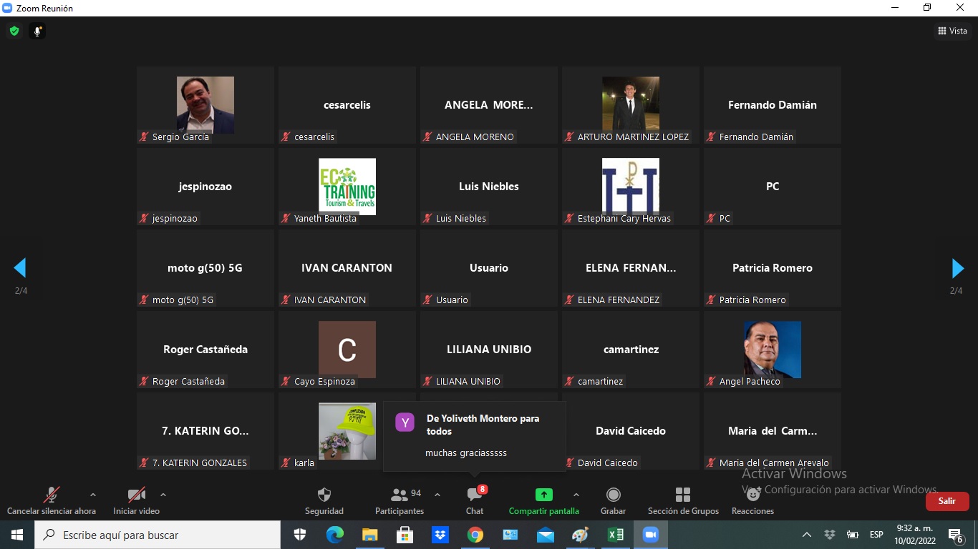The height and width of the screenshot is (549, 978).
Task: Open Microsoft Store from taskbar
Action: point(405,535)
